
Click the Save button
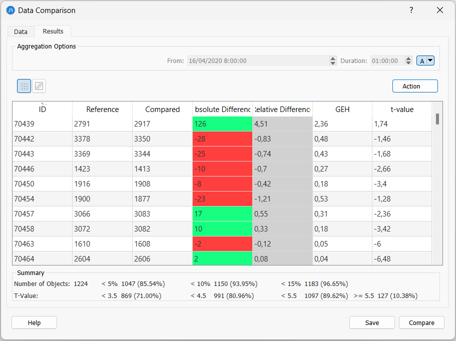[x=371, y=322]
